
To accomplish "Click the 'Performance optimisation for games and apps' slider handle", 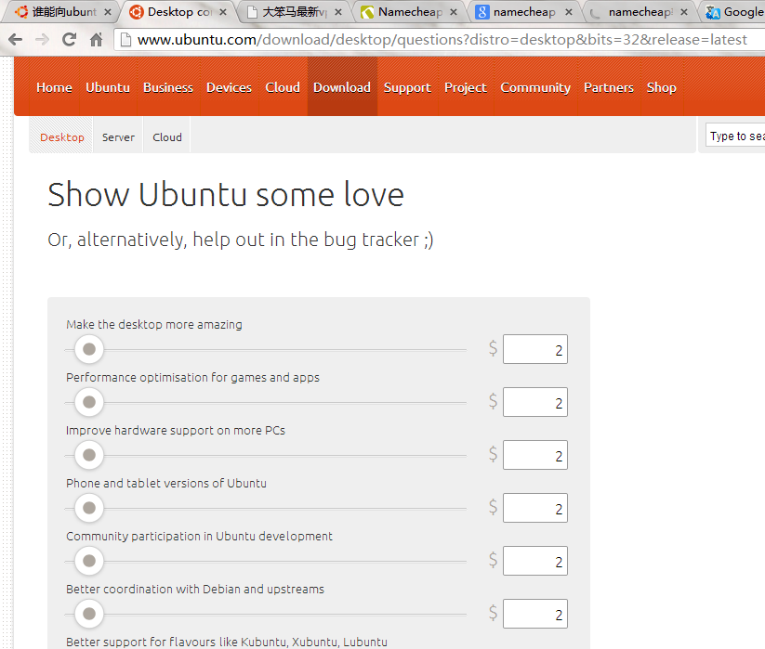I will pyautogui.click(x=89, y=402).
